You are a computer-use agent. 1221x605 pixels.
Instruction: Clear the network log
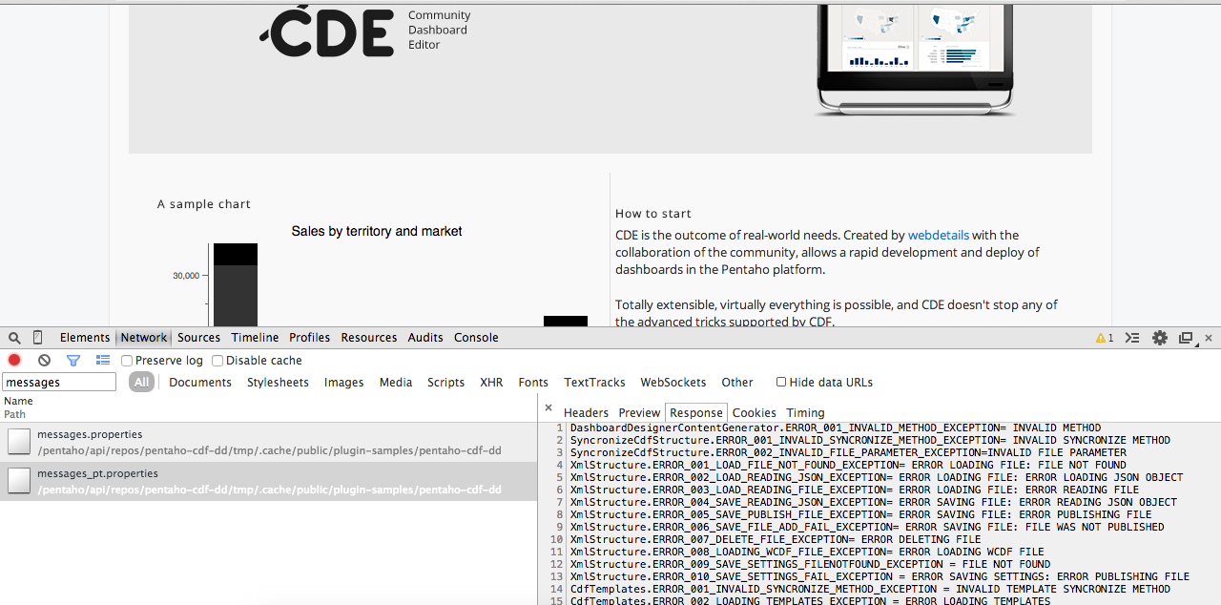coord(44,360)
